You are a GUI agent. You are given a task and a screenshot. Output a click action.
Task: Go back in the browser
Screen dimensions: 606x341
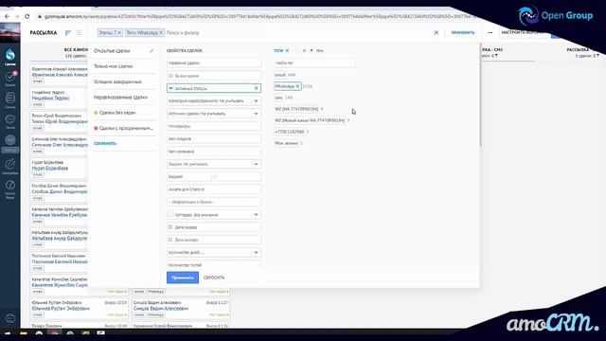pyautogui.click(x=7, y=16)
